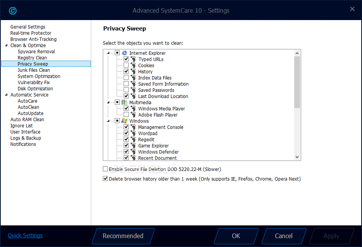Select Disk Optimization in the sidebar

(35, 89)
